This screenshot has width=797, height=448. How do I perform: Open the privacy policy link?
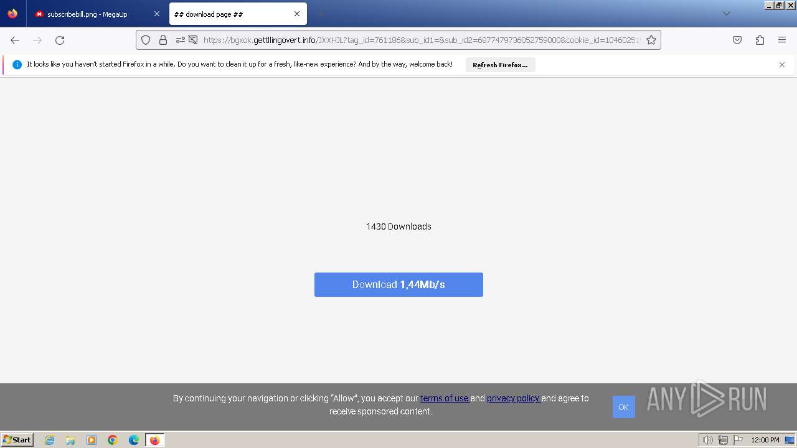click(x=514, y=398)
